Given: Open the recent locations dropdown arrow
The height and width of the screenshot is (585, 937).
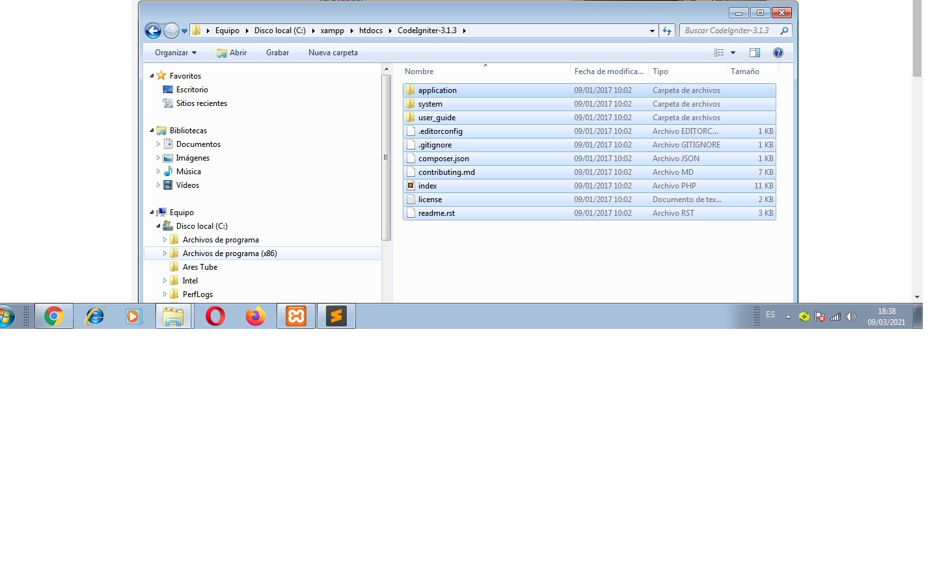Looking at the screenshot, I should tap(184, 31).
